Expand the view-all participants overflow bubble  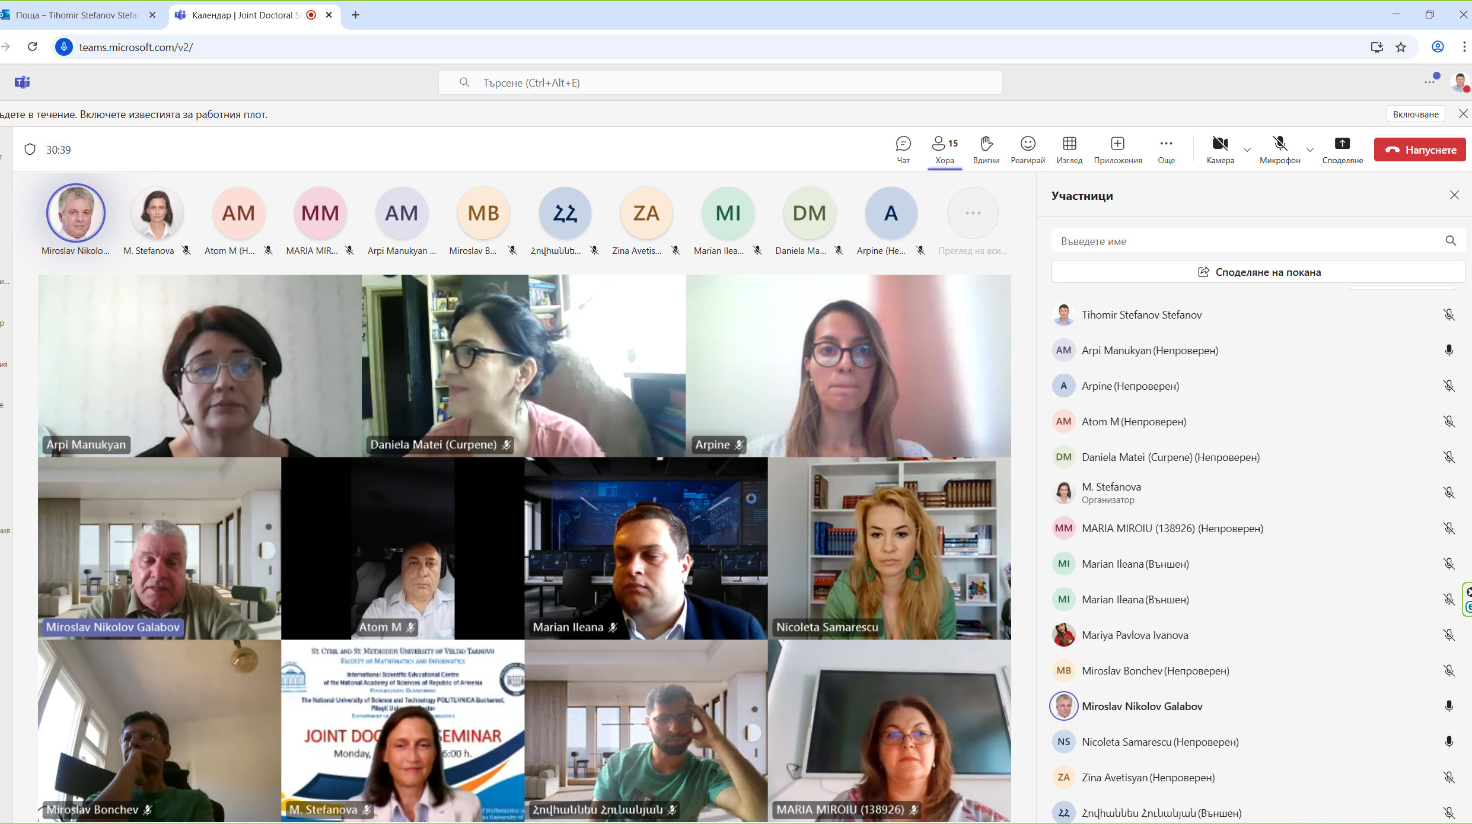[972, 213]
